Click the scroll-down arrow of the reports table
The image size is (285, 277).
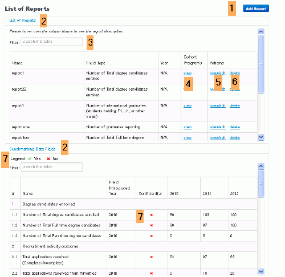[261, 137]
